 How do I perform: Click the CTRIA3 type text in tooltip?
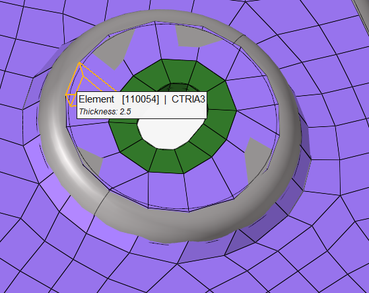click(188, 99)
